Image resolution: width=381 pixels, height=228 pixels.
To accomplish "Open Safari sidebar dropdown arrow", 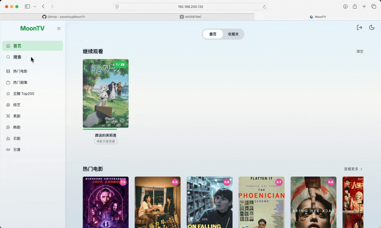I will 35,7.
